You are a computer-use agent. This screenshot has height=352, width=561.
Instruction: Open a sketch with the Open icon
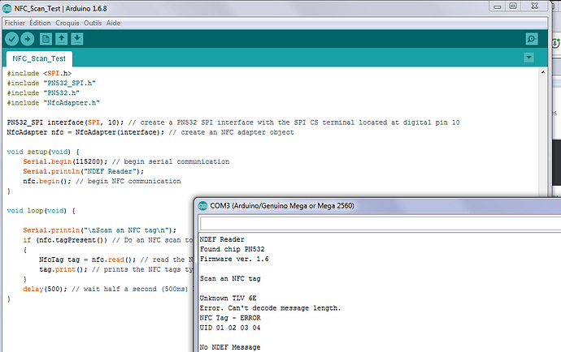[62, 39]
